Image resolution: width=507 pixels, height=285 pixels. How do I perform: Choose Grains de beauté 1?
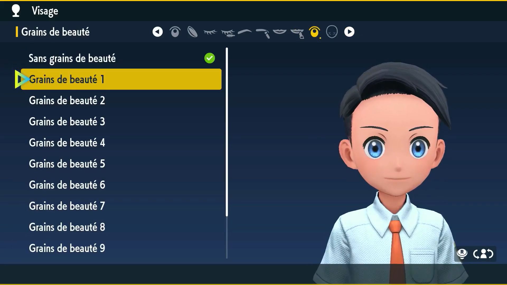coord(121,79)
